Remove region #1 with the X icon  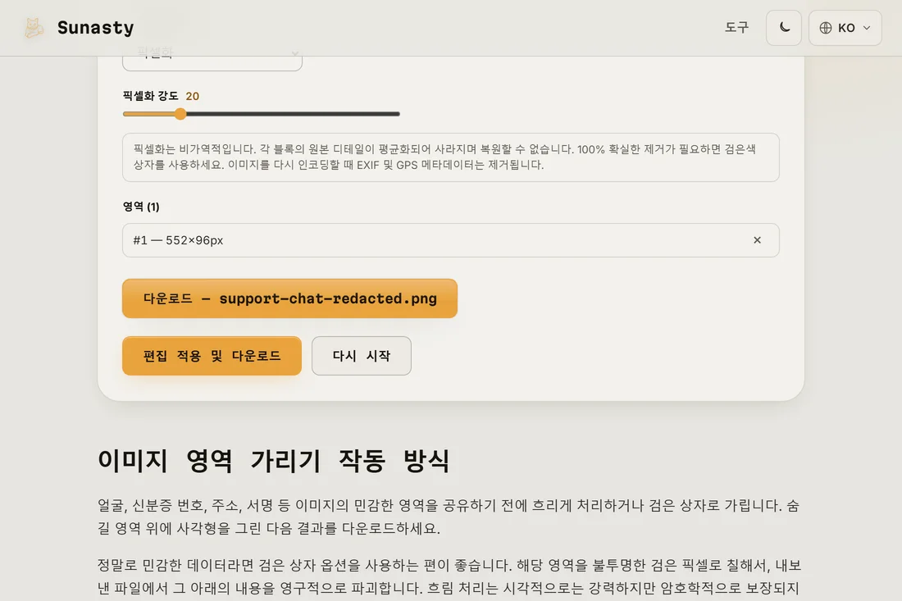pyautogui.click(x=757, y=240)
